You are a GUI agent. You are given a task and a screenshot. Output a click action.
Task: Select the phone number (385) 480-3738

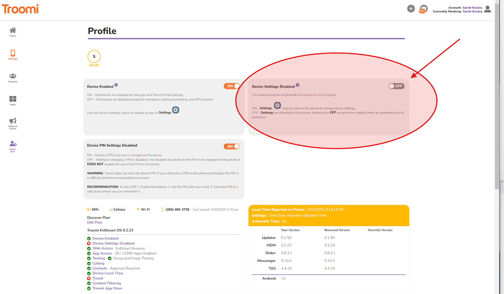click(x=177, y=210)
